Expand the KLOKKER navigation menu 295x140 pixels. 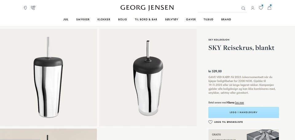[104, 19]
